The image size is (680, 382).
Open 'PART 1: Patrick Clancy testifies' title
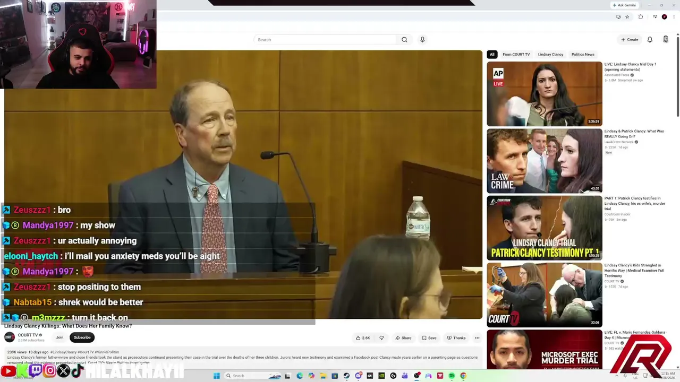click(x=635, y=203)
